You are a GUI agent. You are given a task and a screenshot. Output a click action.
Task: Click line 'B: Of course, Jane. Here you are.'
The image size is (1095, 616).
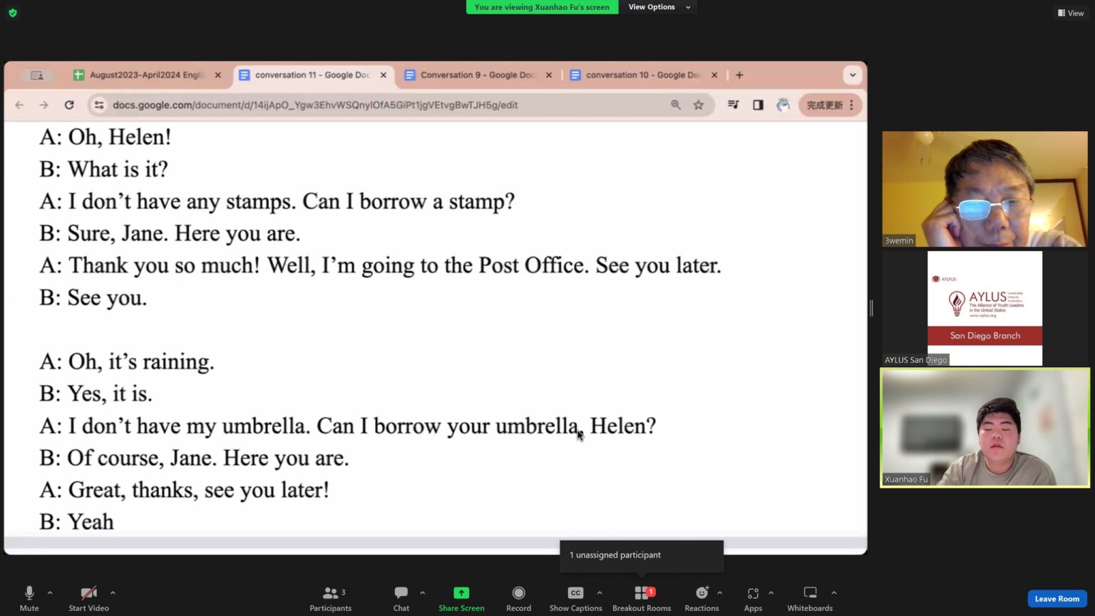pyautogui.click(x=194, y=458)
